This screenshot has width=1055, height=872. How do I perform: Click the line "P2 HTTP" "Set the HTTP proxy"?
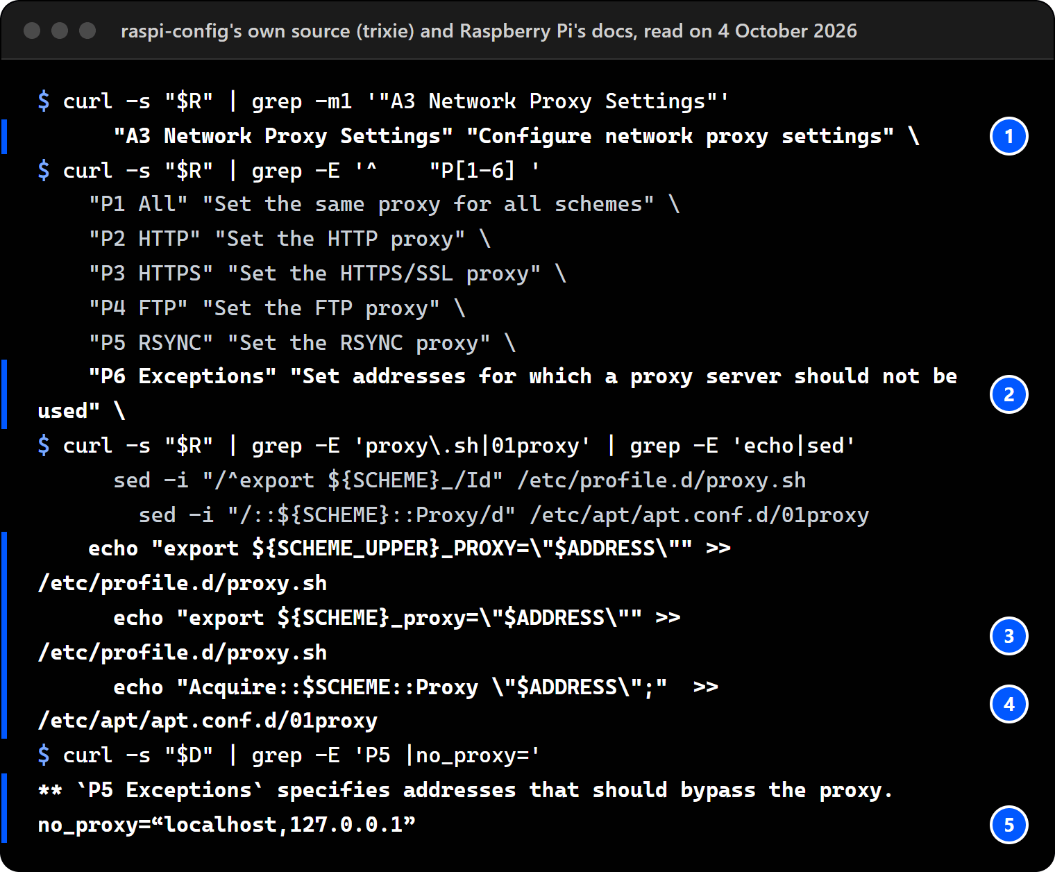tap(289, 239)
